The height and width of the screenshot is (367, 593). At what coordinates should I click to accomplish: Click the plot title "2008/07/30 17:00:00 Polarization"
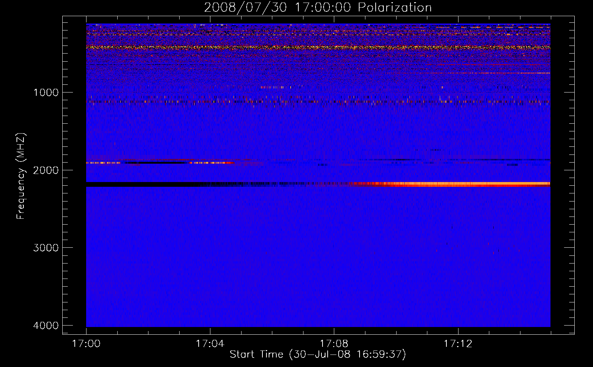point(318,7)
